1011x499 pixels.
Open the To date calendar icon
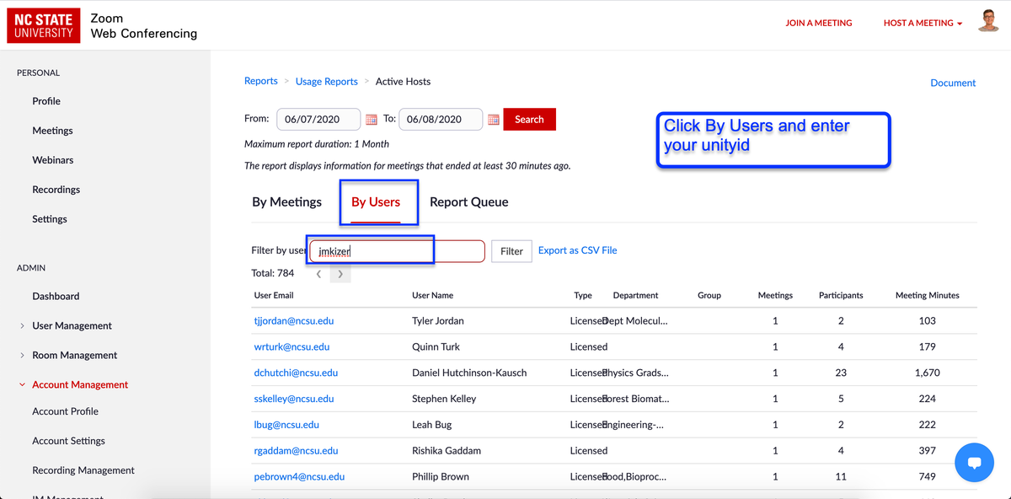tap(494, 120)
